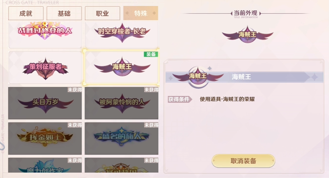Click the 获得条件 label
The image size is (329, 178).
[x=180, y=99]
